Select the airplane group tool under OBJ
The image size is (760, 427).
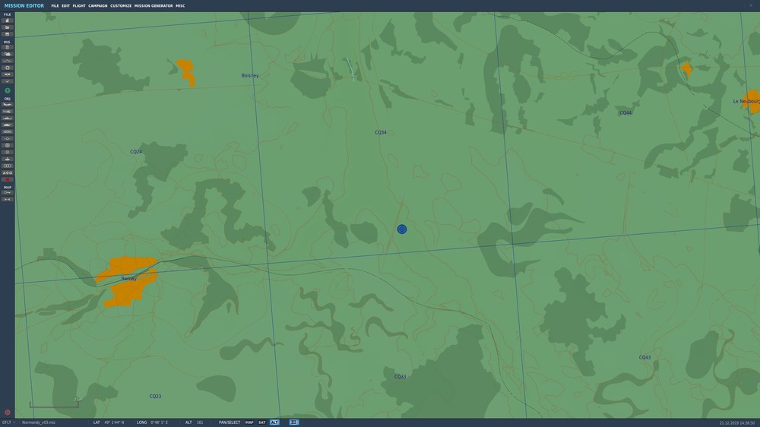coord(8,105)
